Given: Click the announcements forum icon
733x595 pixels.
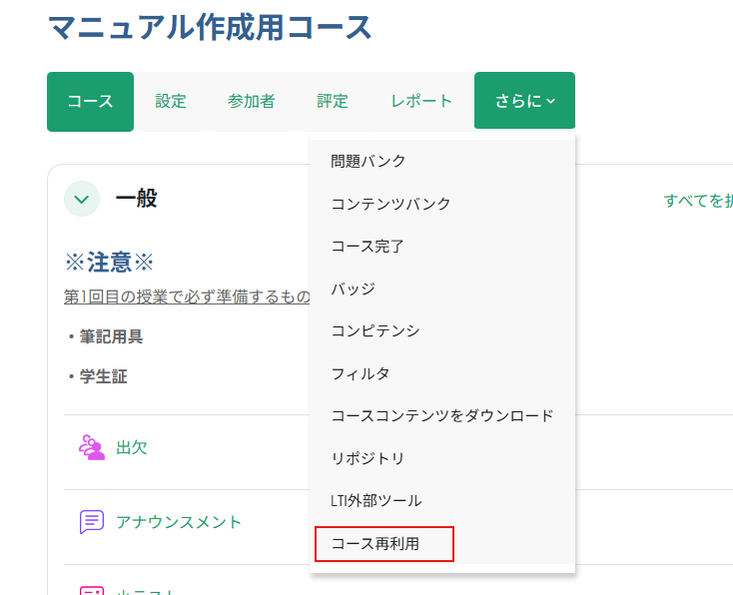Looking at the screenshot, I should [x=92, y=522].
